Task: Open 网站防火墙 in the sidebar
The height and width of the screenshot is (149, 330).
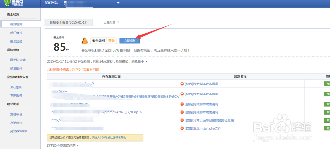Action: 18,60
